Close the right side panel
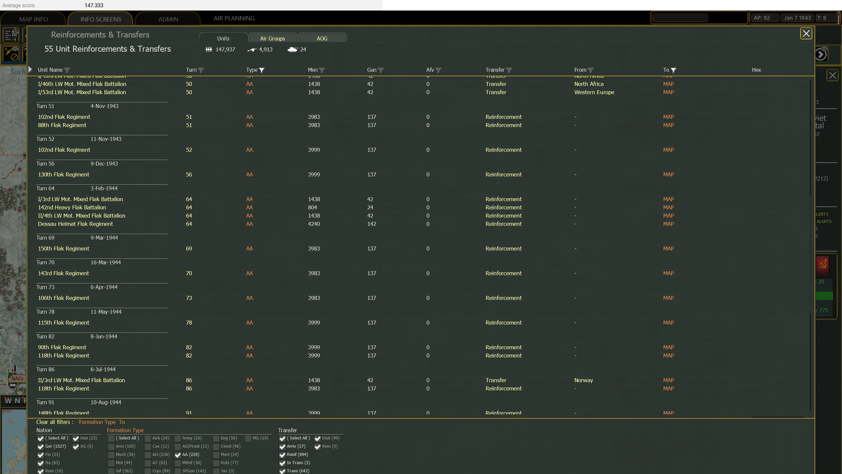This screenshot has height=474, width=842. click(832, 75)
